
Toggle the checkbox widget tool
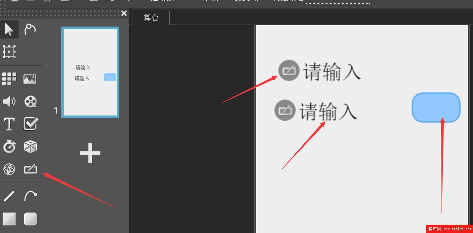(30, 124)
